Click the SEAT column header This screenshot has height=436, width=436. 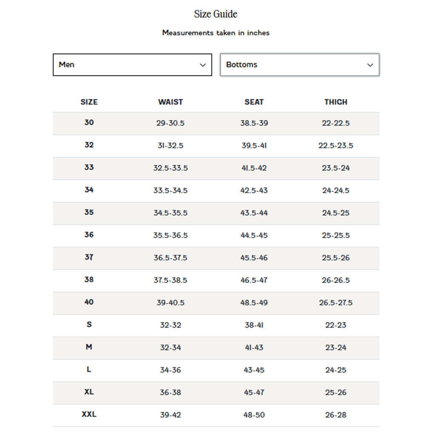tap(254, 102)
